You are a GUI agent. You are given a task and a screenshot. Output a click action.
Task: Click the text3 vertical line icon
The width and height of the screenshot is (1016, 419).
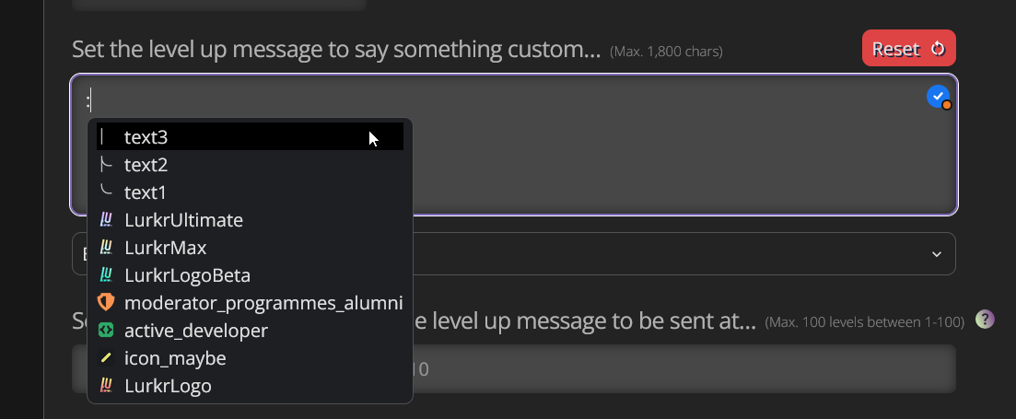(103, 137)
